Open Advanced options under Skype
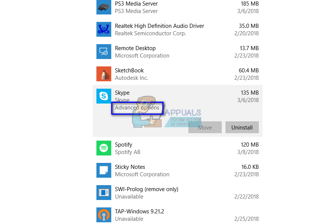This screenshot has width=333, height=223. click(137, 108)
